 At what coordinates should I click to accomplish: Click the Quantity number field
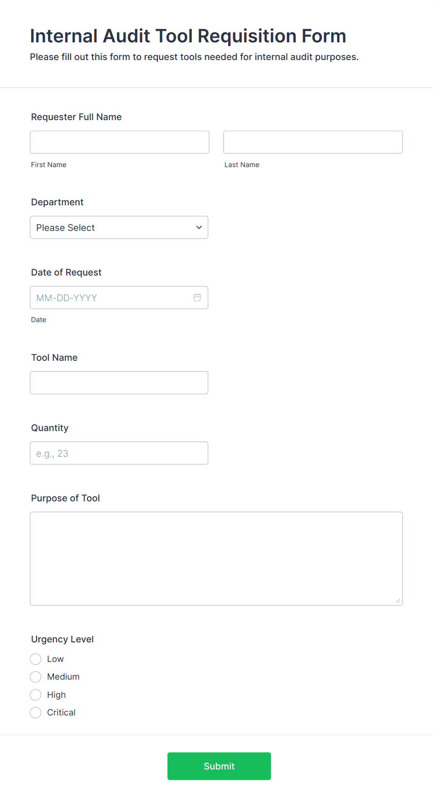tap(119, 453)
